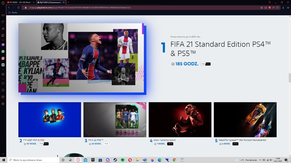Open the Easy Setup menu icon
This screenshot has height=163, width=291.
click(287, 7)
